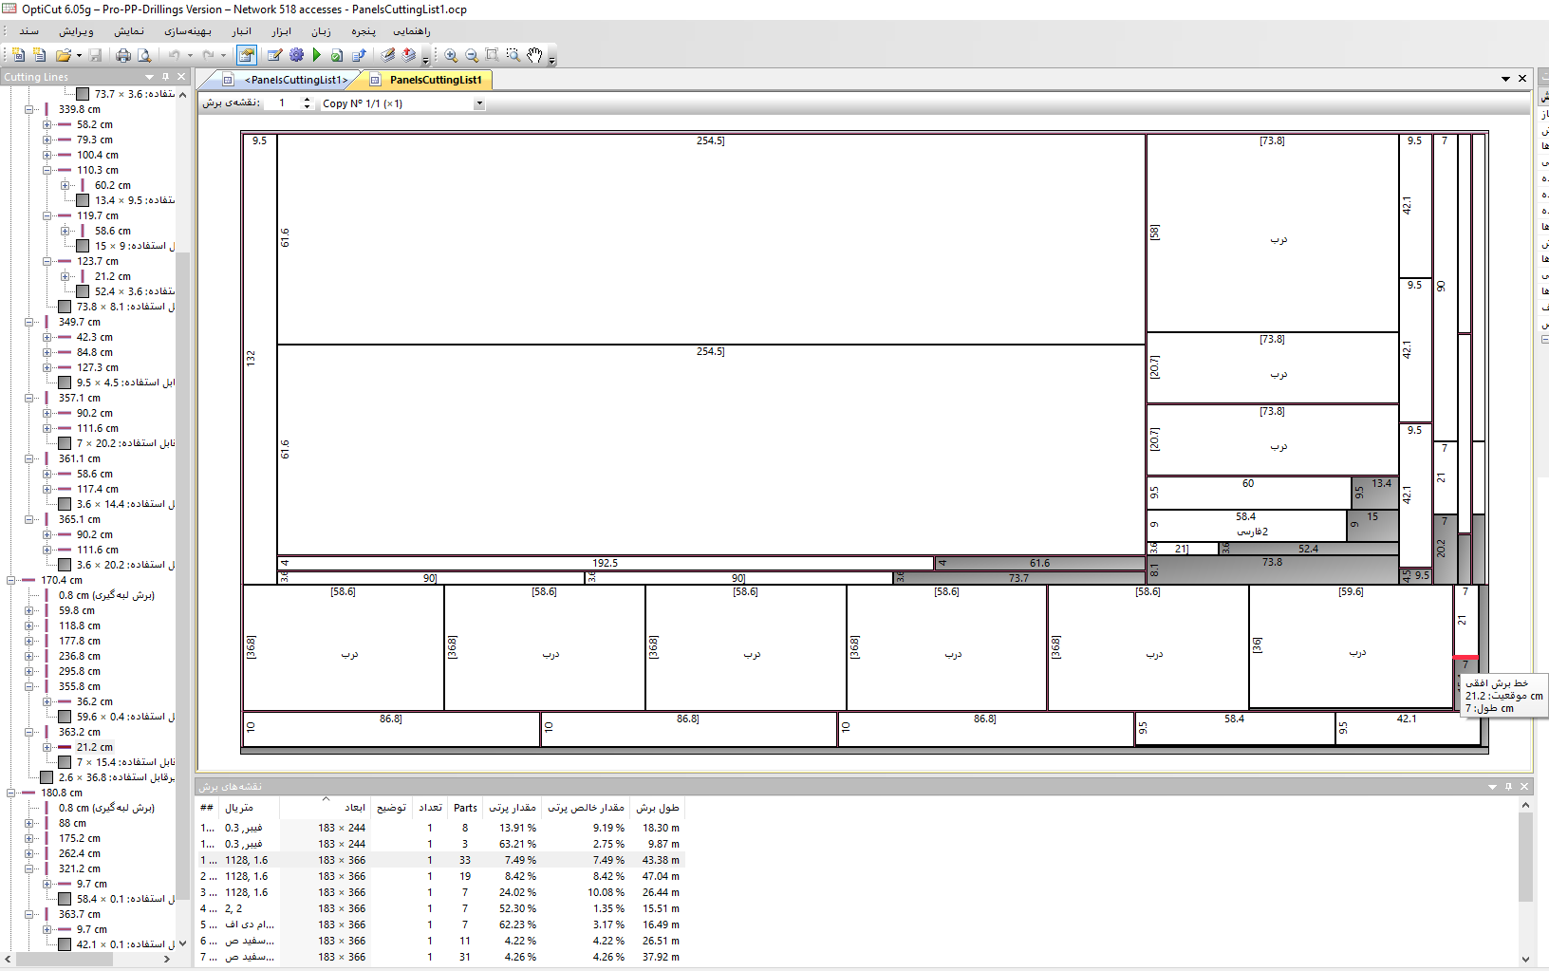Close the Cutting Lines panel

point(181,77)
